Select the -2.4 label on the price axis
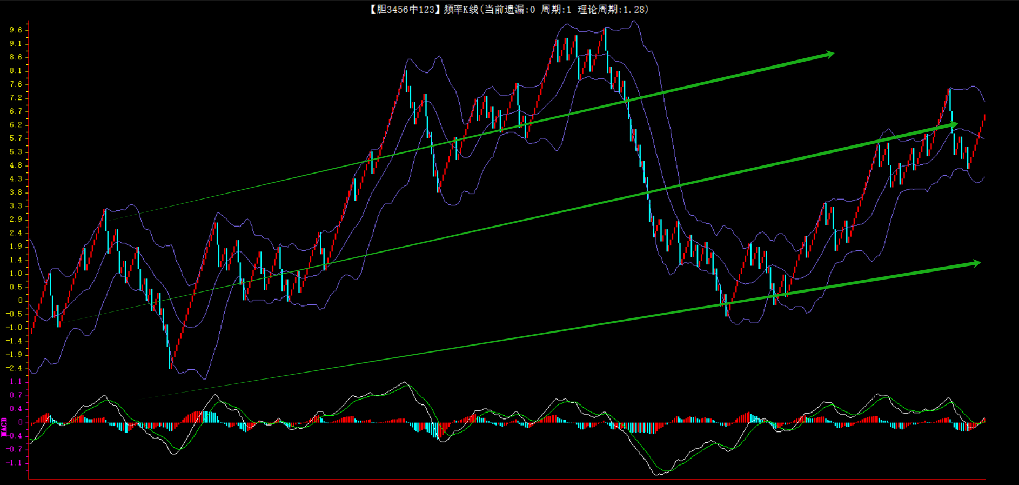Image resolution: width=1019 pixels, height=485 pixels. (14, 368)
